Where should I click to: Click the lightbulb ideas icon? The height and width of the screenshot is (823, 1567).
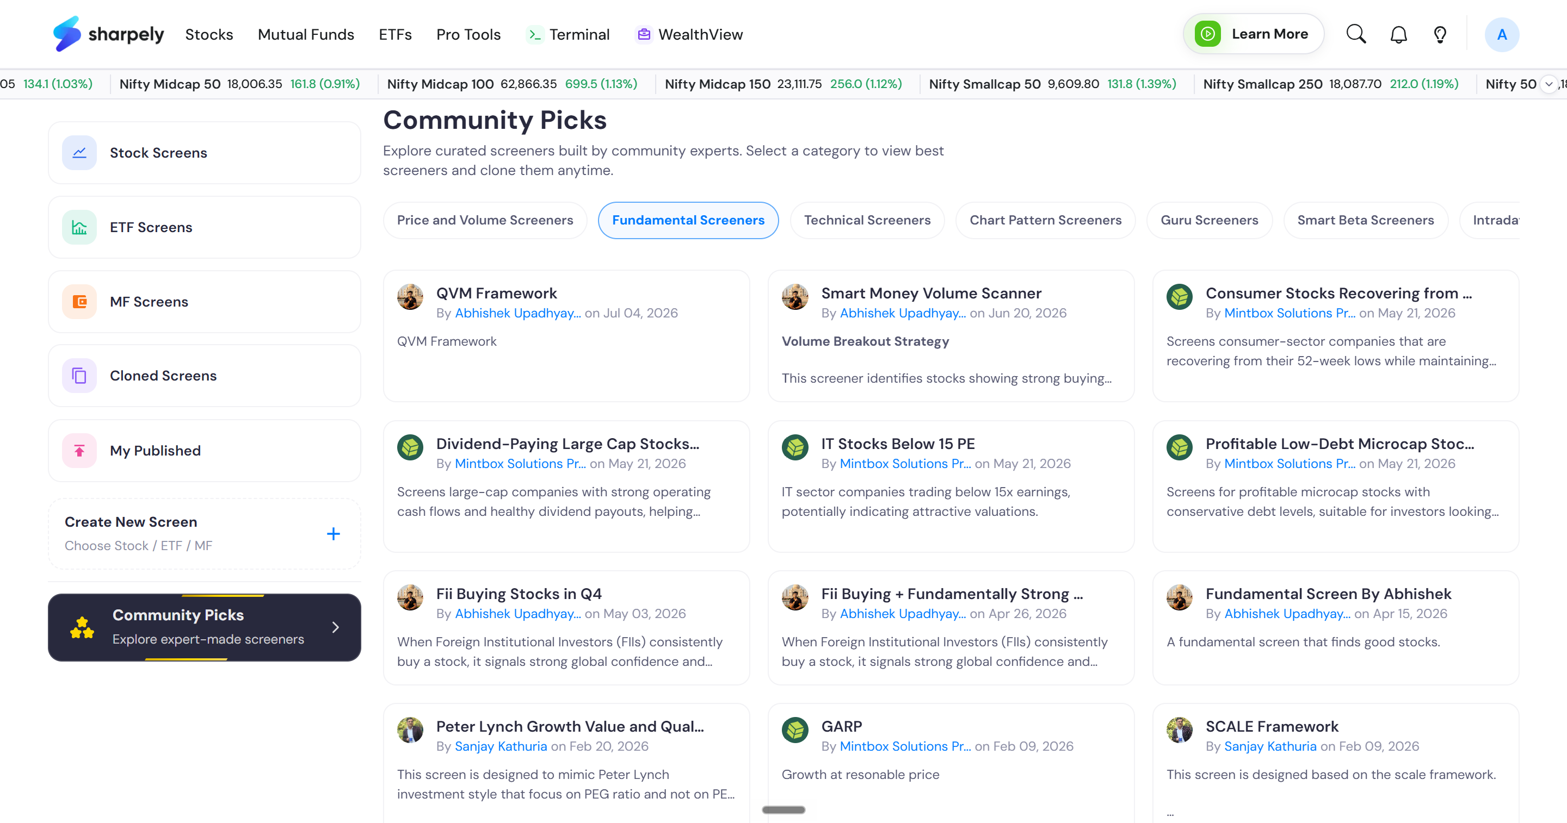click(1440, 35)
